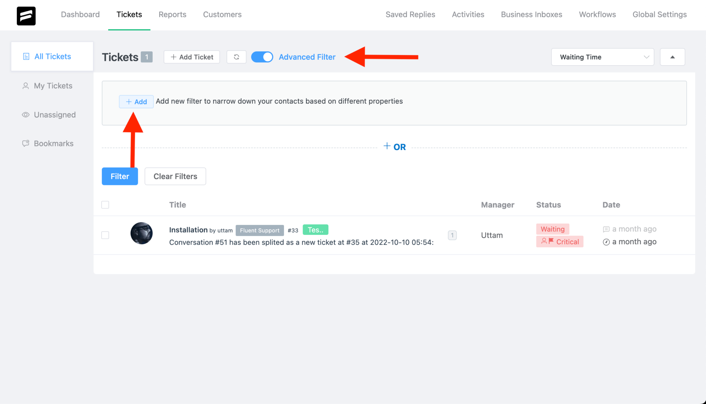Select the Tickets tab
This screenshot has width=706, height=404.
pyautogui.click(x=129, y=14)
